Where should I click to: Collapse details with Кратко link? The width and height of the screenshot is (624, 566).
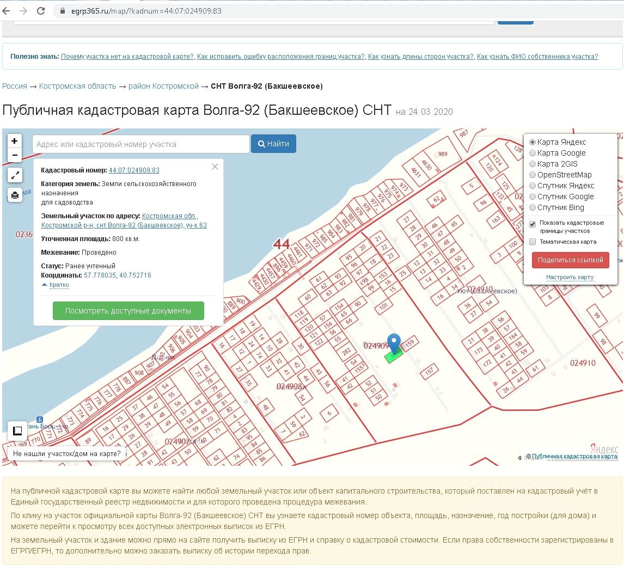click(59, 285)
